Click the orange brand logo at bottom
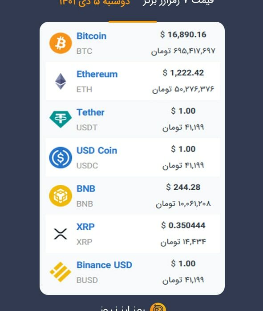Screen dimensions: 263x311 coord(158,307)
